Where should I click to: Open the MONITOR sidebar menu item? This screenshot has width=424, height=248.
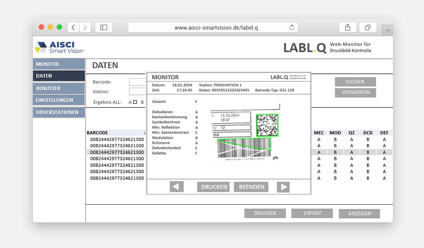pyautogui.click(x=59, y=64)
